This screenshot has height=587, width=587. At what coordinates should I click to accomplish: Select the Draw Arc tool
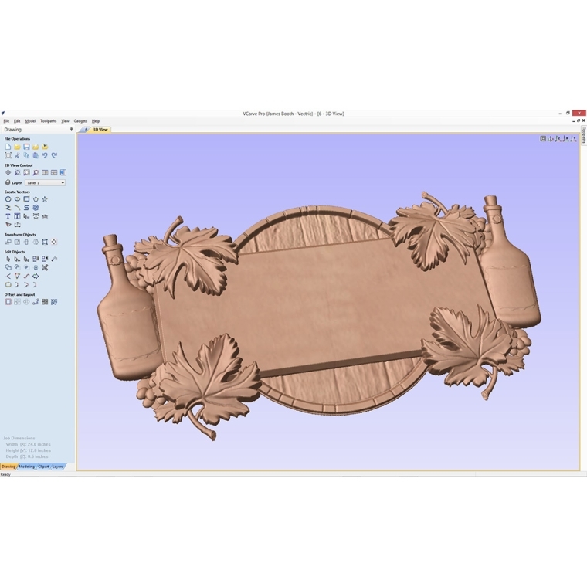[x=17, y=208]
